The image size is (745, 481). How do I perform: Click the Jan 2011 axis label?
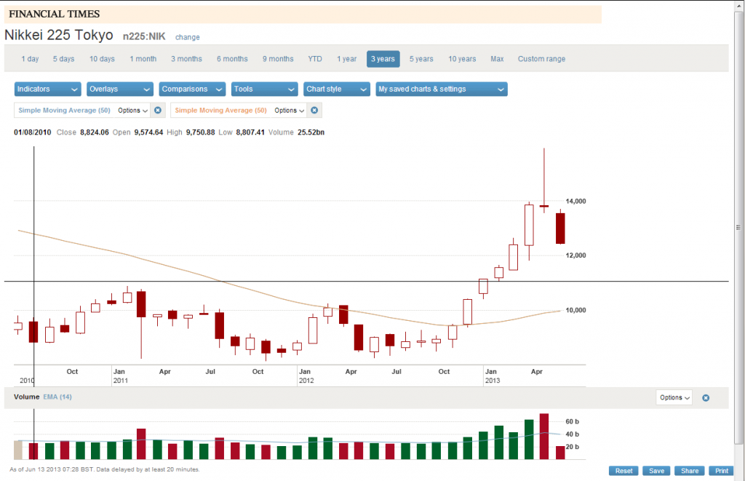[x=120, y=376]
